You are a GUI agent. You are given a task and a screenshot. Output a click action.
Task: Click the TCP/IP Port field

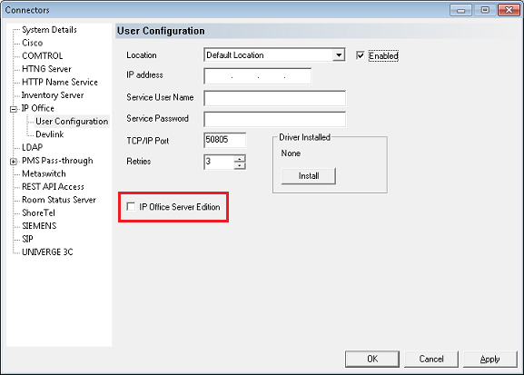point(224,140)
